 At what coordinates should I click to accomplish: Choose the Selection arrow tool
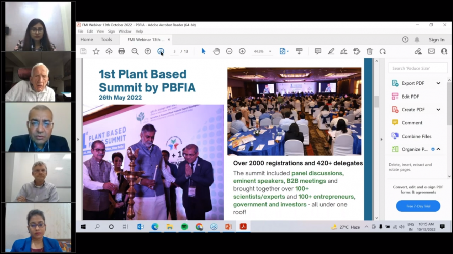tap(203, 51)
